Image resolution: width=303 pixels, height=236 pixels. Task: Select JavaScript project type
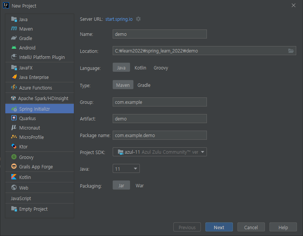(21, 198)
